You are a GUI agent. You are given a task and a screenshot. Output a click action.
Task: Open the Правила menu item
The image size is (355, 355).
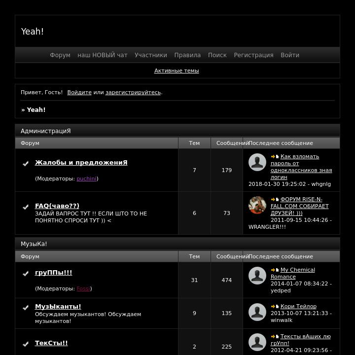click(187, 55)
